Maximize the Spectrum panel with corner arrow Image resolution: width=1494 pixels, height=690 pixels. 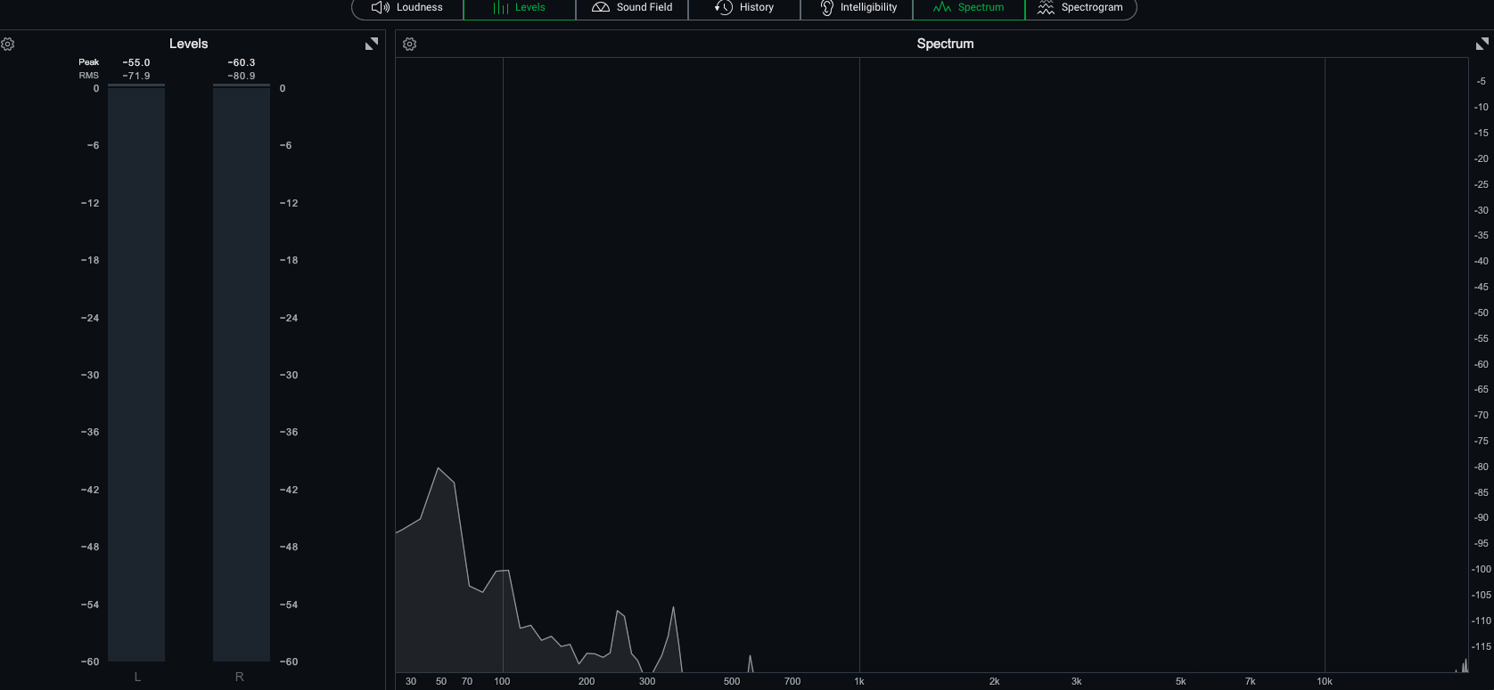1482,45
